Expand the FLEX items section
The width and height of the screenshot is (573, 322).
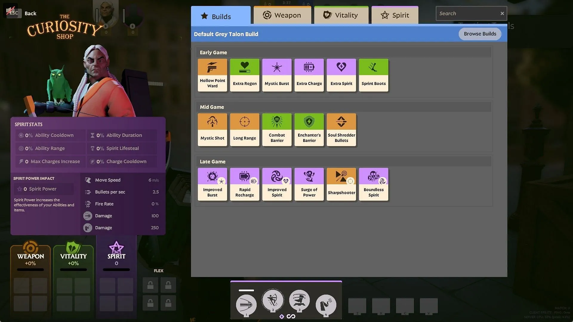pos(158,271)
